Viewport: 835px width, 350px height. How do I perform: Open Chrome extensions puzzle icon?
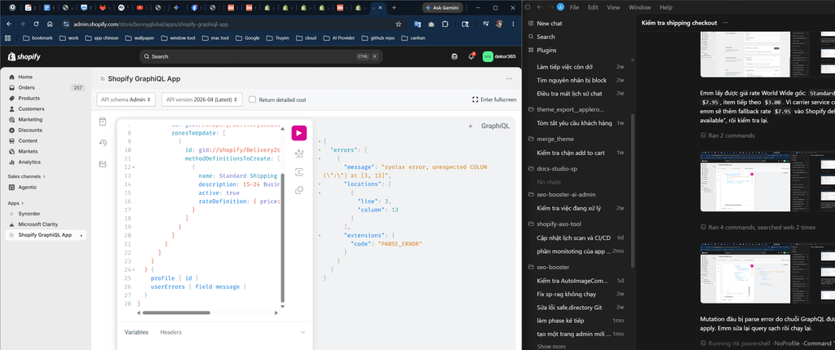point(445,24)
